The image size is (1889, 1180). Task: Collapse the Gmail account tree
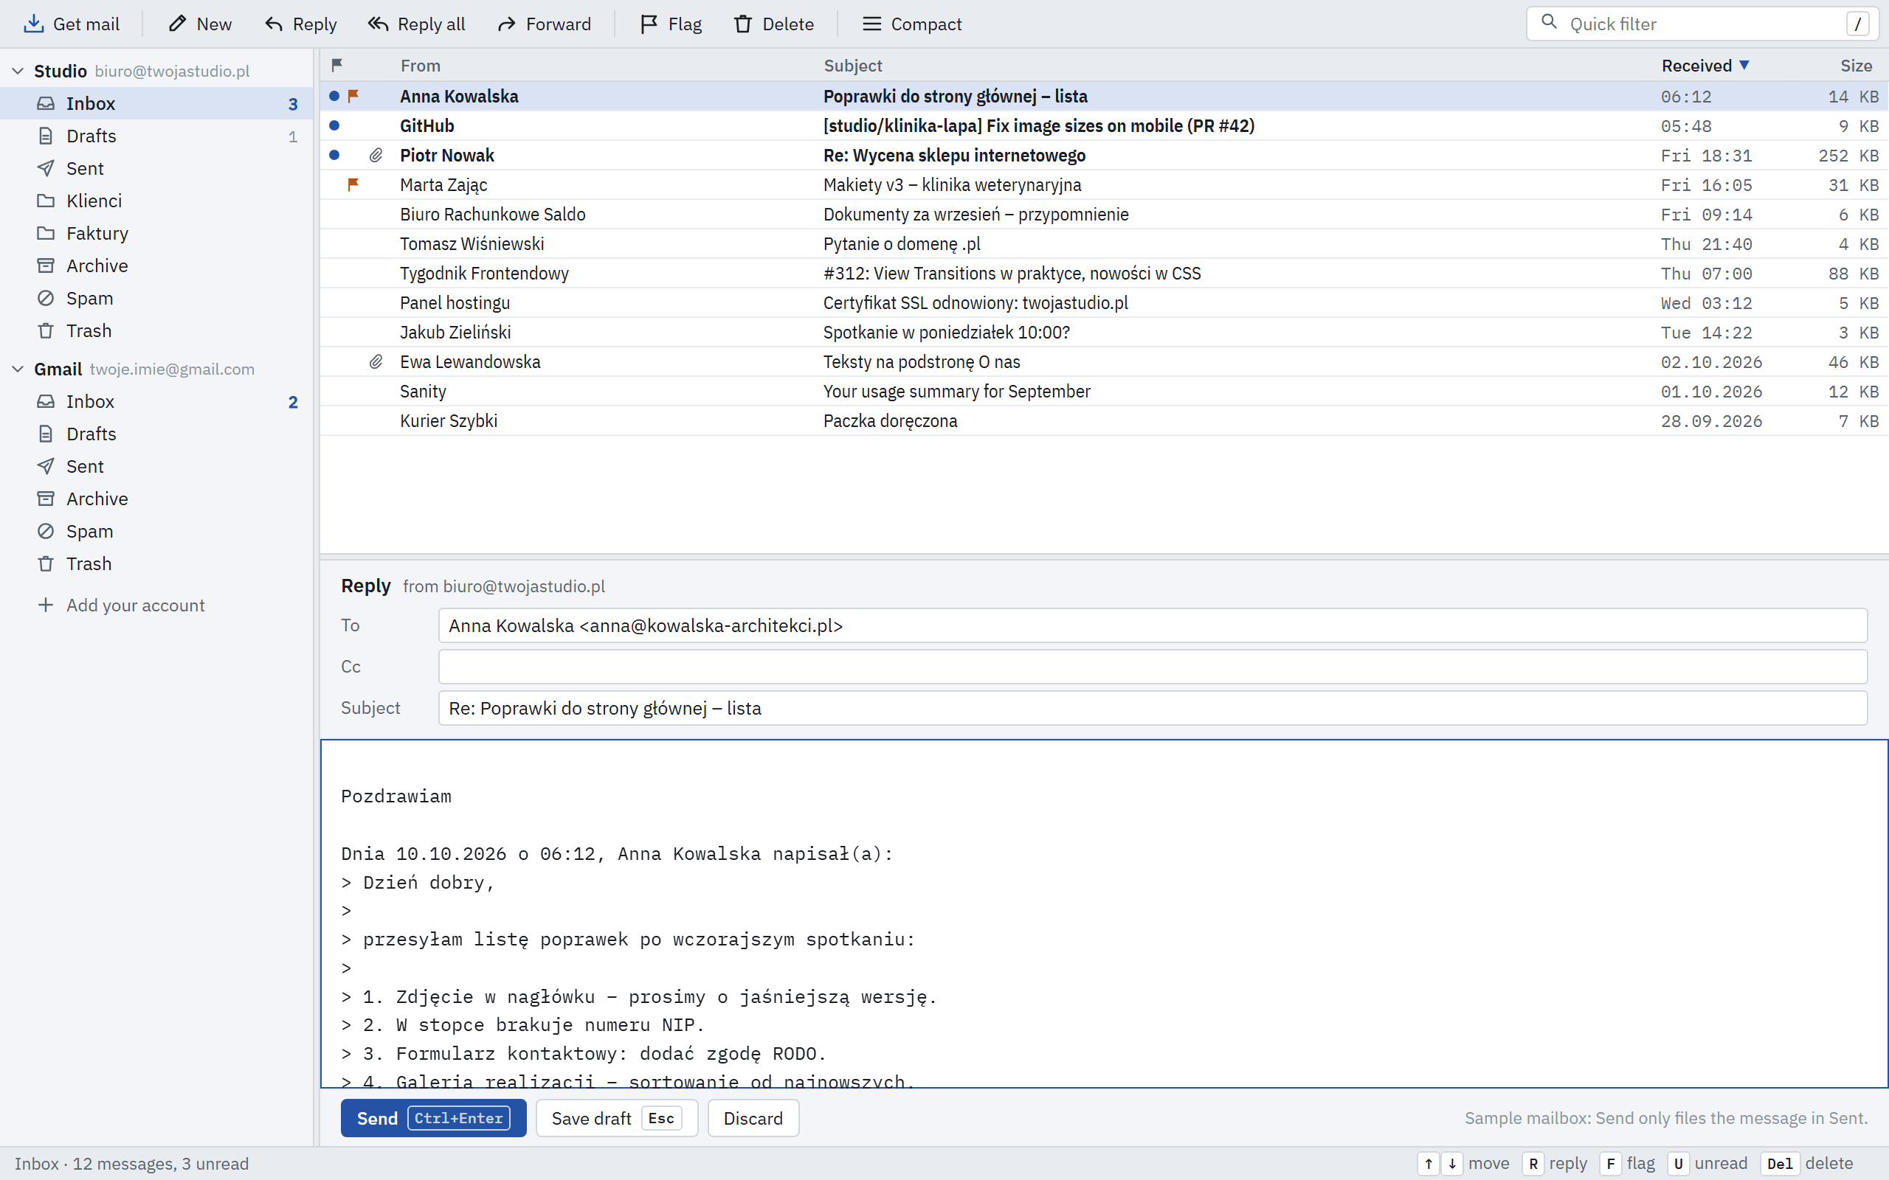18,369
